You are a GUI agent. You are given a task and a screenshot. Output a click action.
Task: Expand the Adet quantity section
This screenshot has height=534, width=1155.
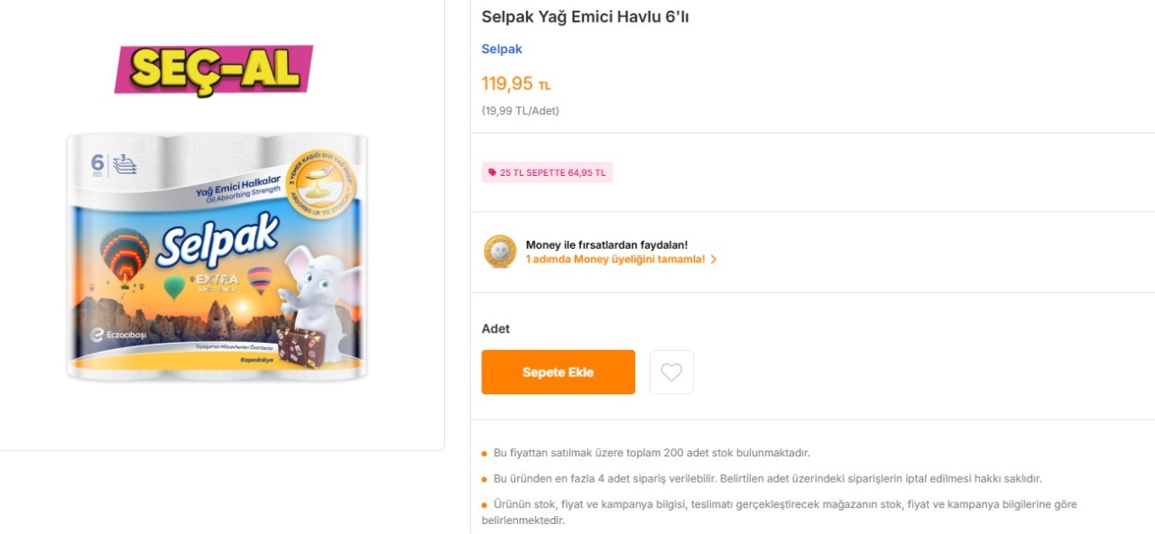pos(495,328)
